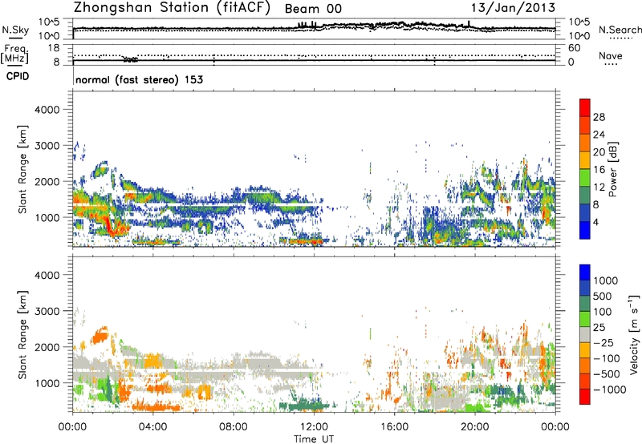The height and width of the screenshot is (444, 642).
Task: Pick the gray segment of velocity colorbar
Action: click(x=585, y=335)
